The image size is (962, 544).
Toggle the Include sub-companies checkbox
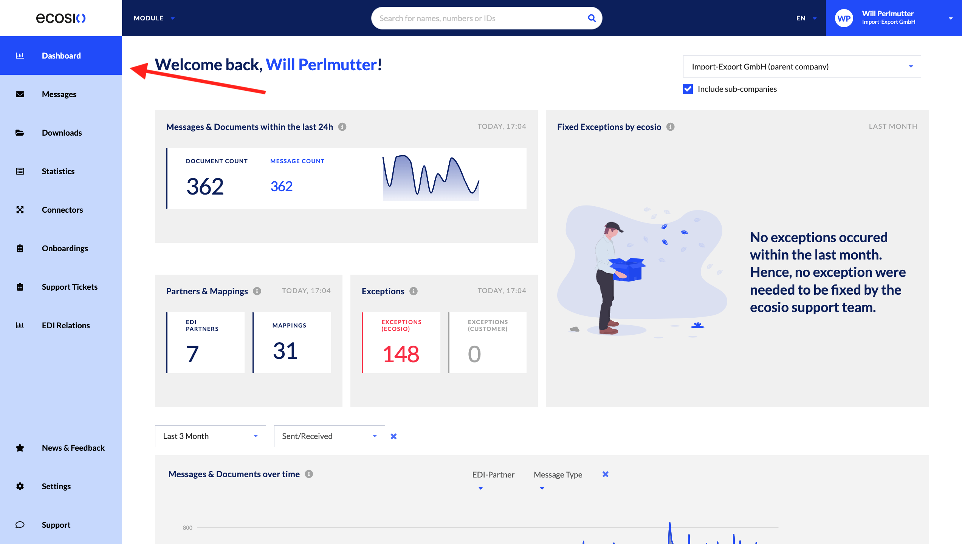[688, 89]
